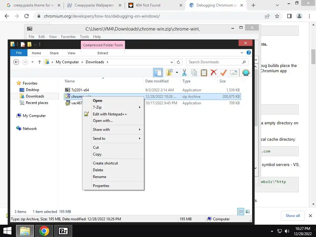Open Chrome's tab search chevron
This screenshot has height=237, width=316.
tap(277, 5)
